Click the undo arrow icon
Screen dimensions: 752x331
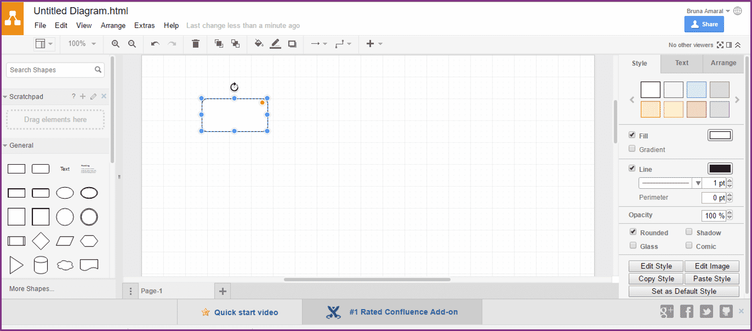pos(155,44)
